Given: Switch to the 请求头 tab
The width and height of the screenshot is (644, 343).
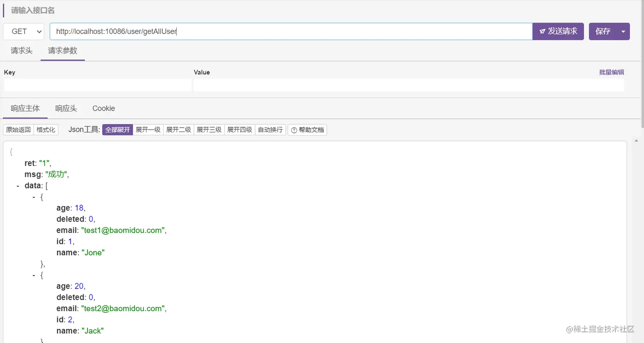Looking at the screenshot, I should [22, 51].
